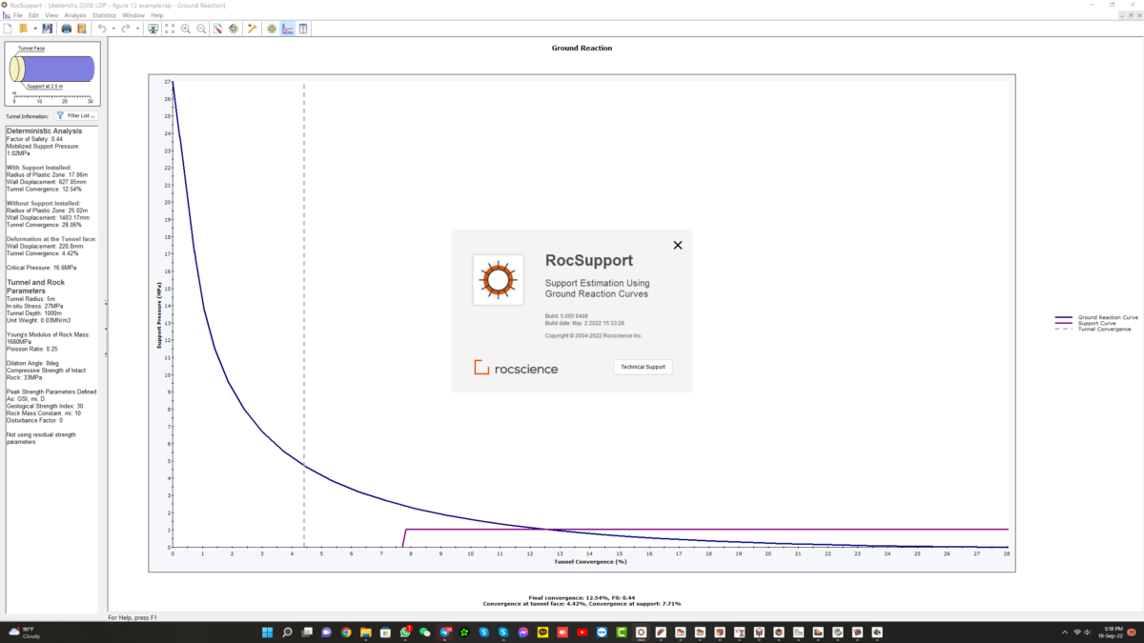Redo the last undone action
Viewport: 1144px width, 643px height.
click(126, 29)
